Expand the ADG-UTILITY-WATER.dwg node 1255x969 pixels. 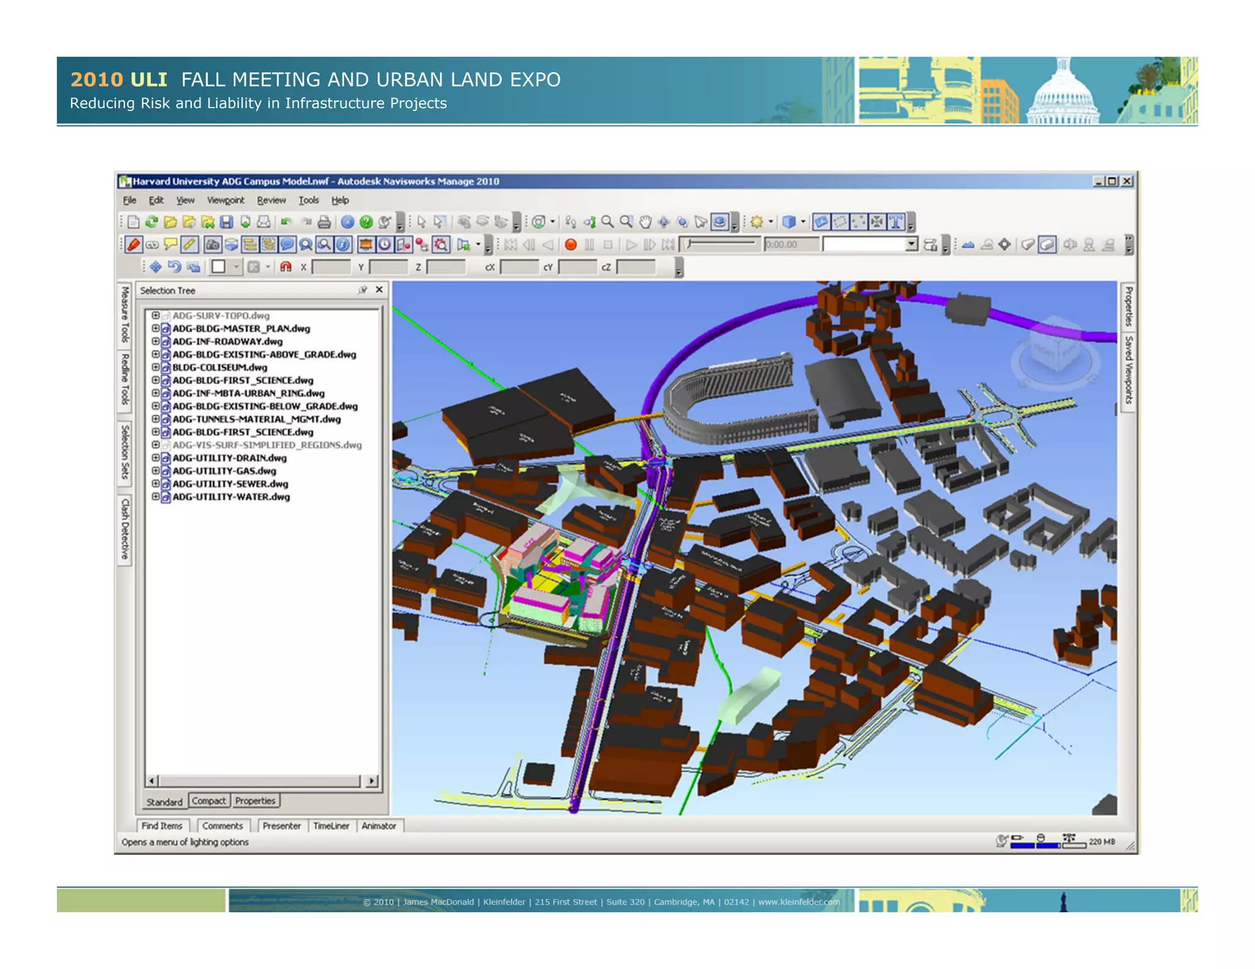156,497
